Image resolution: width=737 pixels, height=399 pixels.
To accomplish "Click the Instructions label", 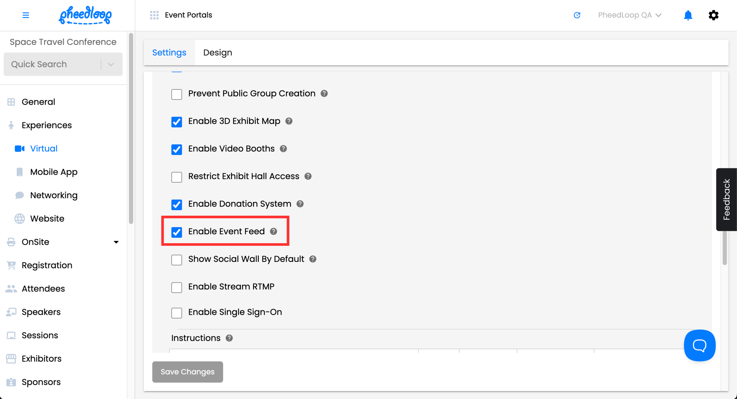I will [x=196, y=338].
